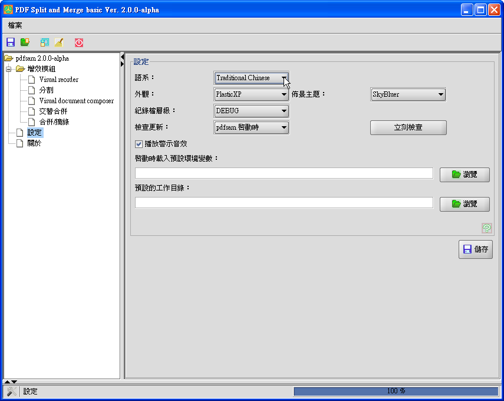The width and height of the screenshot is (504, 401).
Task: Click the clear log toolbar icon
Action: [x=44, y=42]
